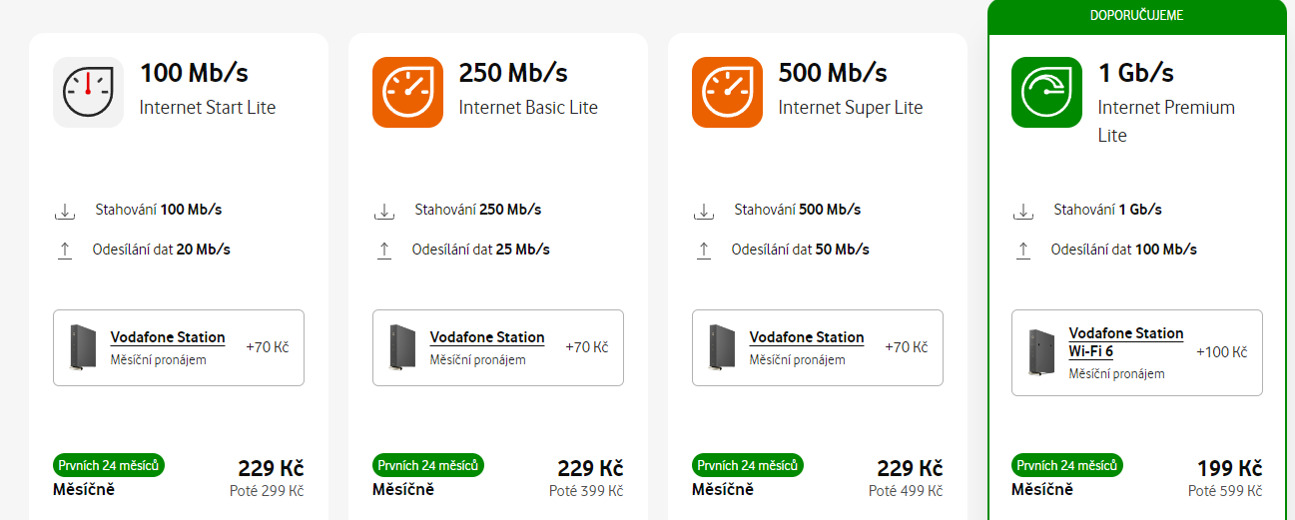The width and height of the screenshot is (1295, 520).
Task: Click download arrow icon in Internet Start Lite
Action: tap(65, 211)
